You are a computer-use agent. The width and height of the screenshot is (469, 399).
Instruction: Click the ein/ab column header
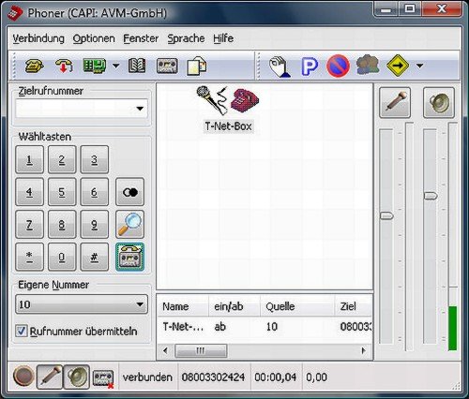234,306
